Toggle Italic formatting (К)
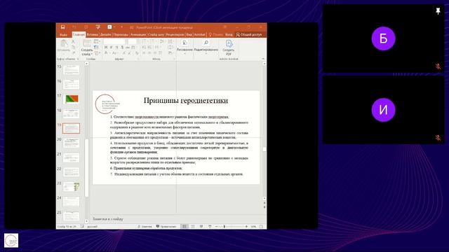 click(x=111, y=47)
